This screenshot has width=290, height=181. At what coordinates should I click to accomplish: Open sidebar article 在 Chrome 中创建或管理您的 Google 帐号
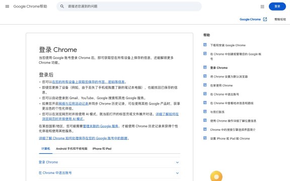pos(236,56)
